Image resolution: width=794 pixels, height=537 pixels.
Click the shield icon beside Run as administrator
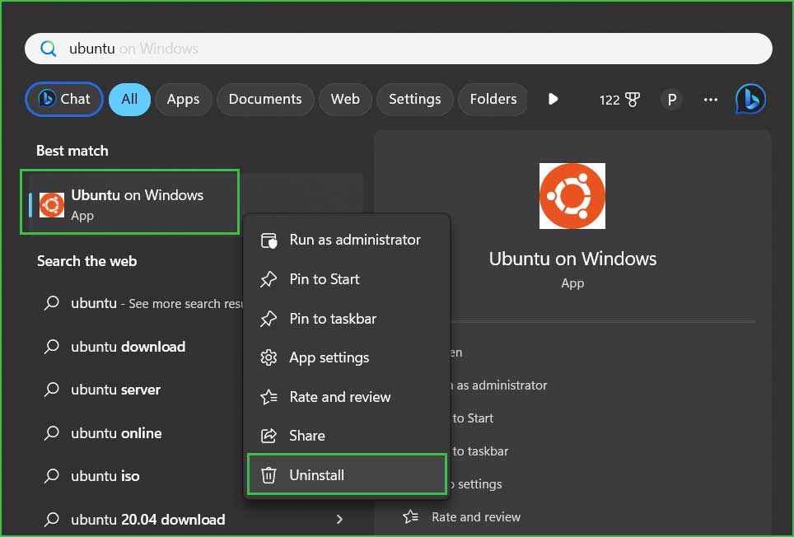269,240
